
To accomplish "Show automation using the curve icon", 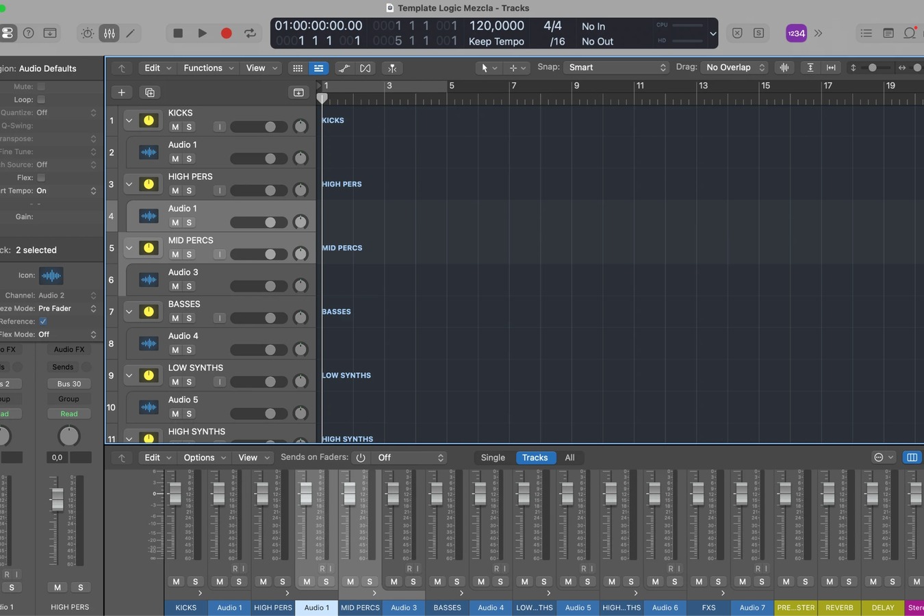I will pos(344,68).
